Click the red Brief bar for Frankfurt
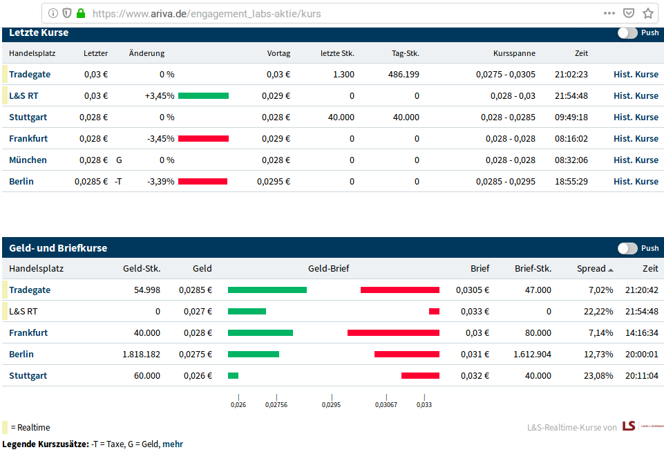The image size is (664, 452). click(x=393, y=332)
